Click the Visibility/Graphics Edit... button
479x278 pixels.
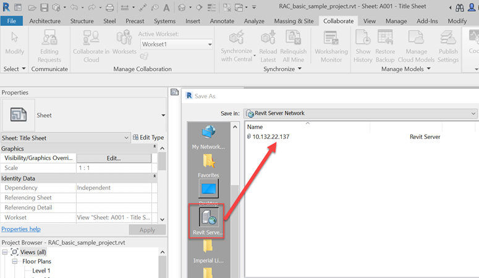click(x=114, y=158)
